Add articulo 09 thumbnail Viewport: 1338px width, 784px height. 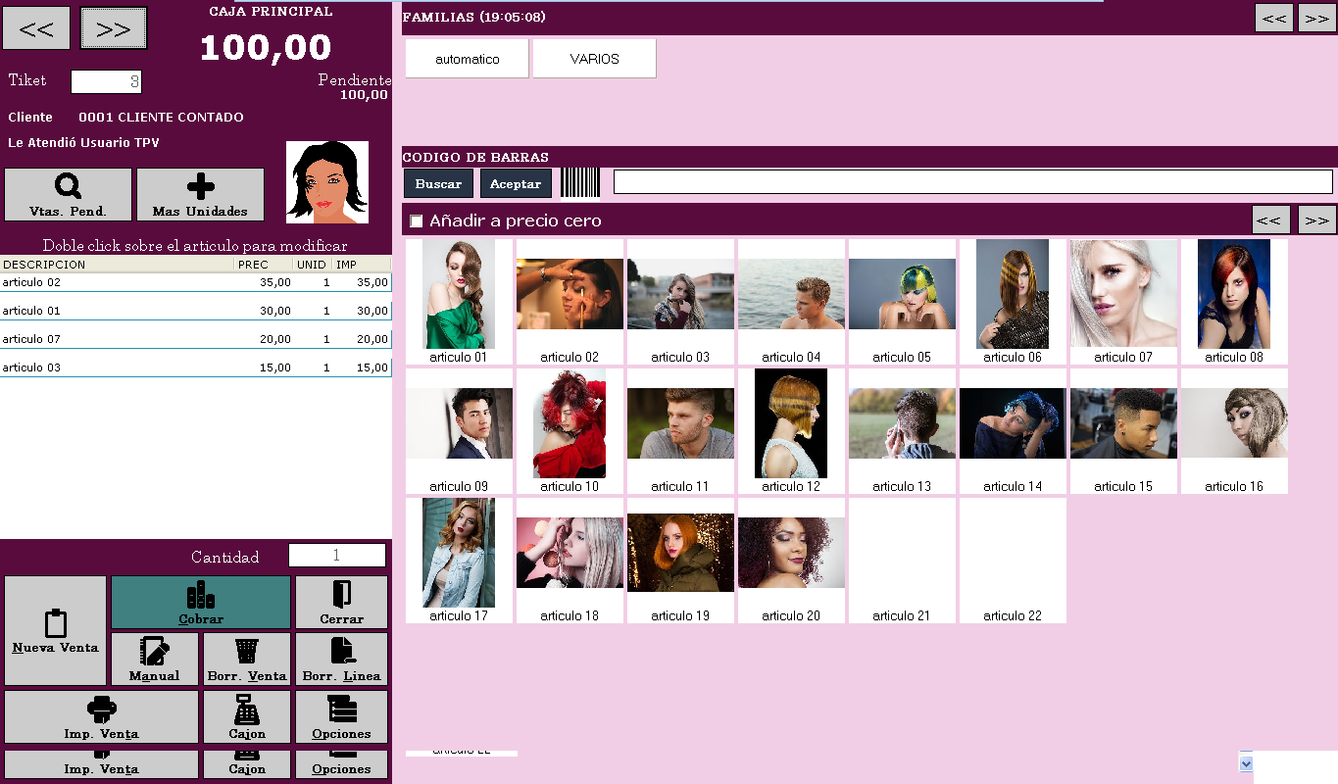point(459,431)
